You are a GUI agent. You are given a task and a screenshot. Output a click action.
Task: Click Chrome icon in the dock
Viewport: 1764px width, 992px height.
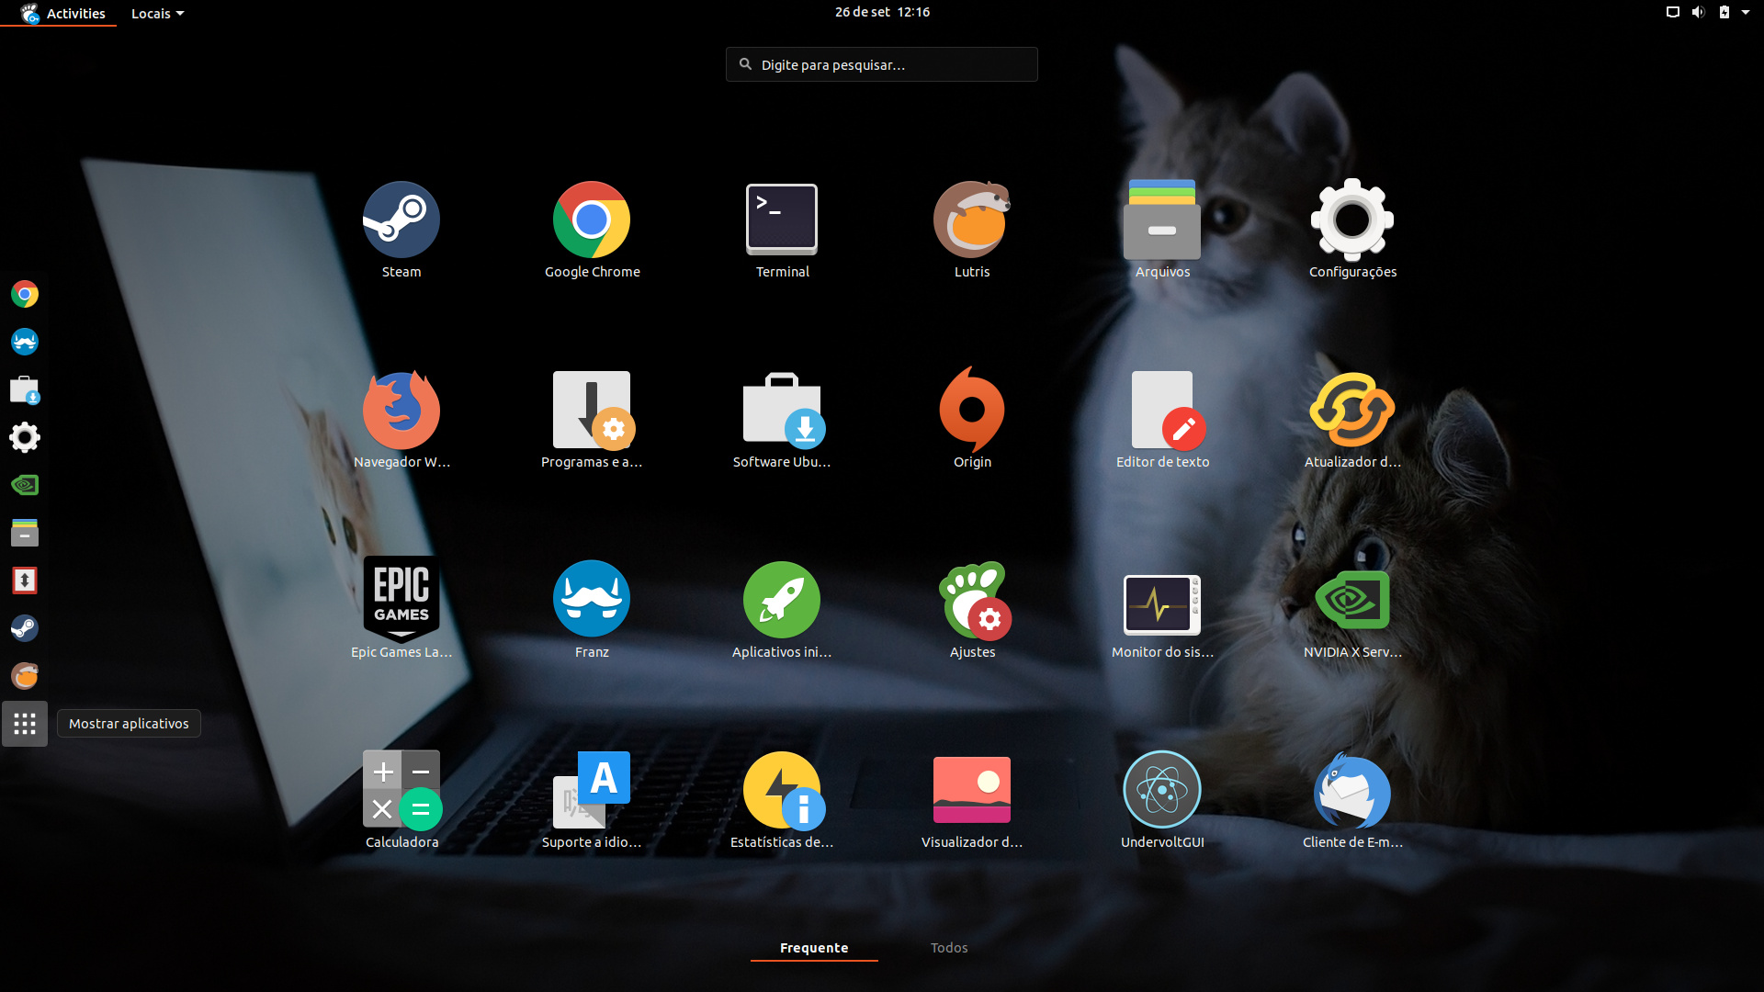pyautogui.click(x=25, y=294)
